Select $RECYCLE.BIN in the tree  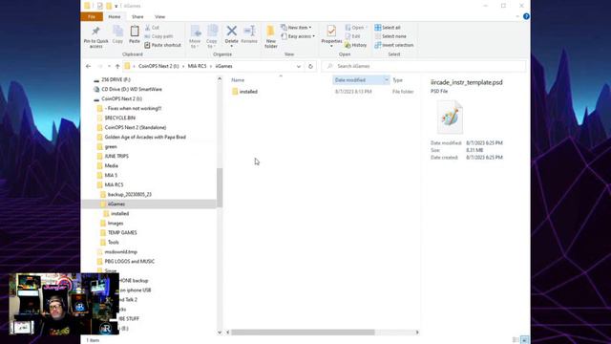coord(120,118)
